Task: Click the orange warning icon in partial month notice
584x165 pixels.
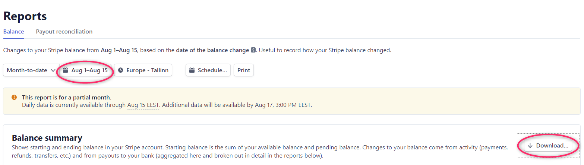Action: (x=14, y=98)
